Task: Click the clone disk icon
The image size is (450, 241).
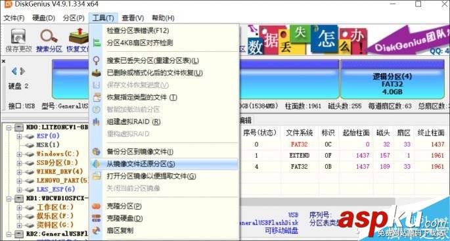Action: (97, 218)
